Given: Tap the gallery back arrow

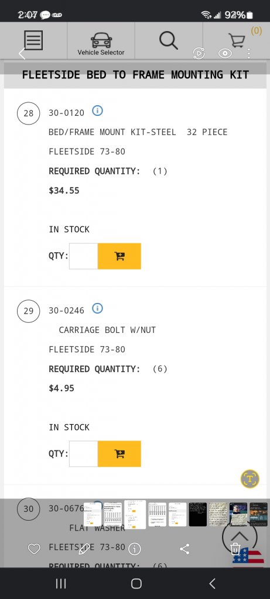Looking at the screenshot, I should click(22, 53).
